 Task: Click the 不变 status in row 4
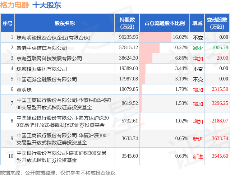(x=198, y=69)
